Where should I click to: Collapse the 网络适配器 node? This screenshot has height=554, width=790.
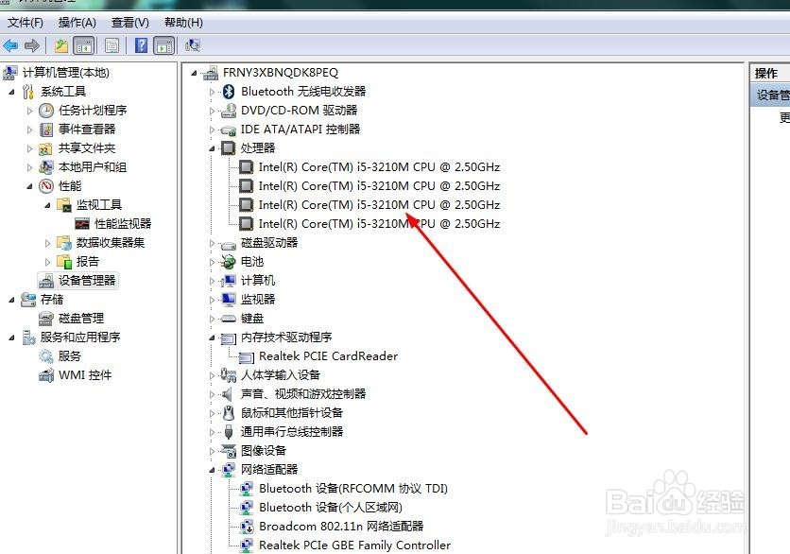click(x=212, y=470)
